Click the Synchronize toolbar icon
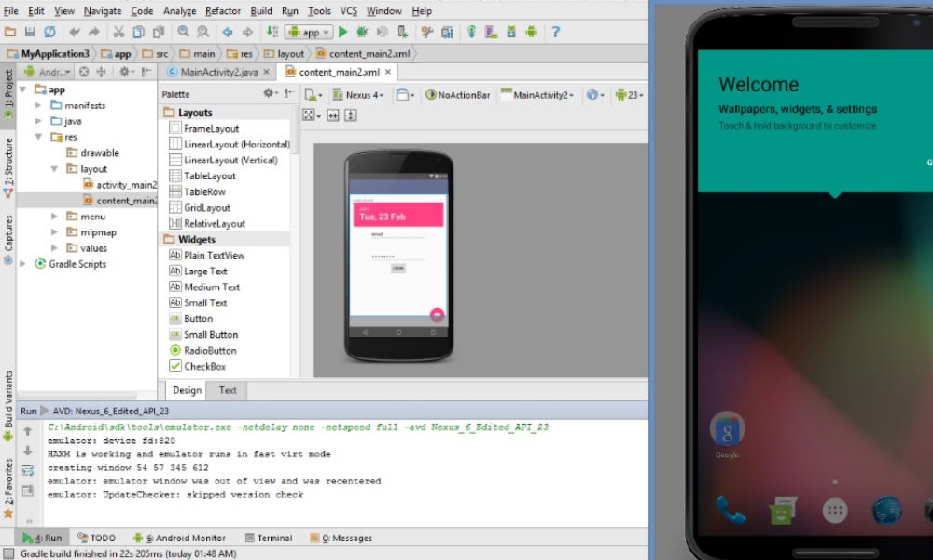The image size is (933, 560). pos(50,32)
